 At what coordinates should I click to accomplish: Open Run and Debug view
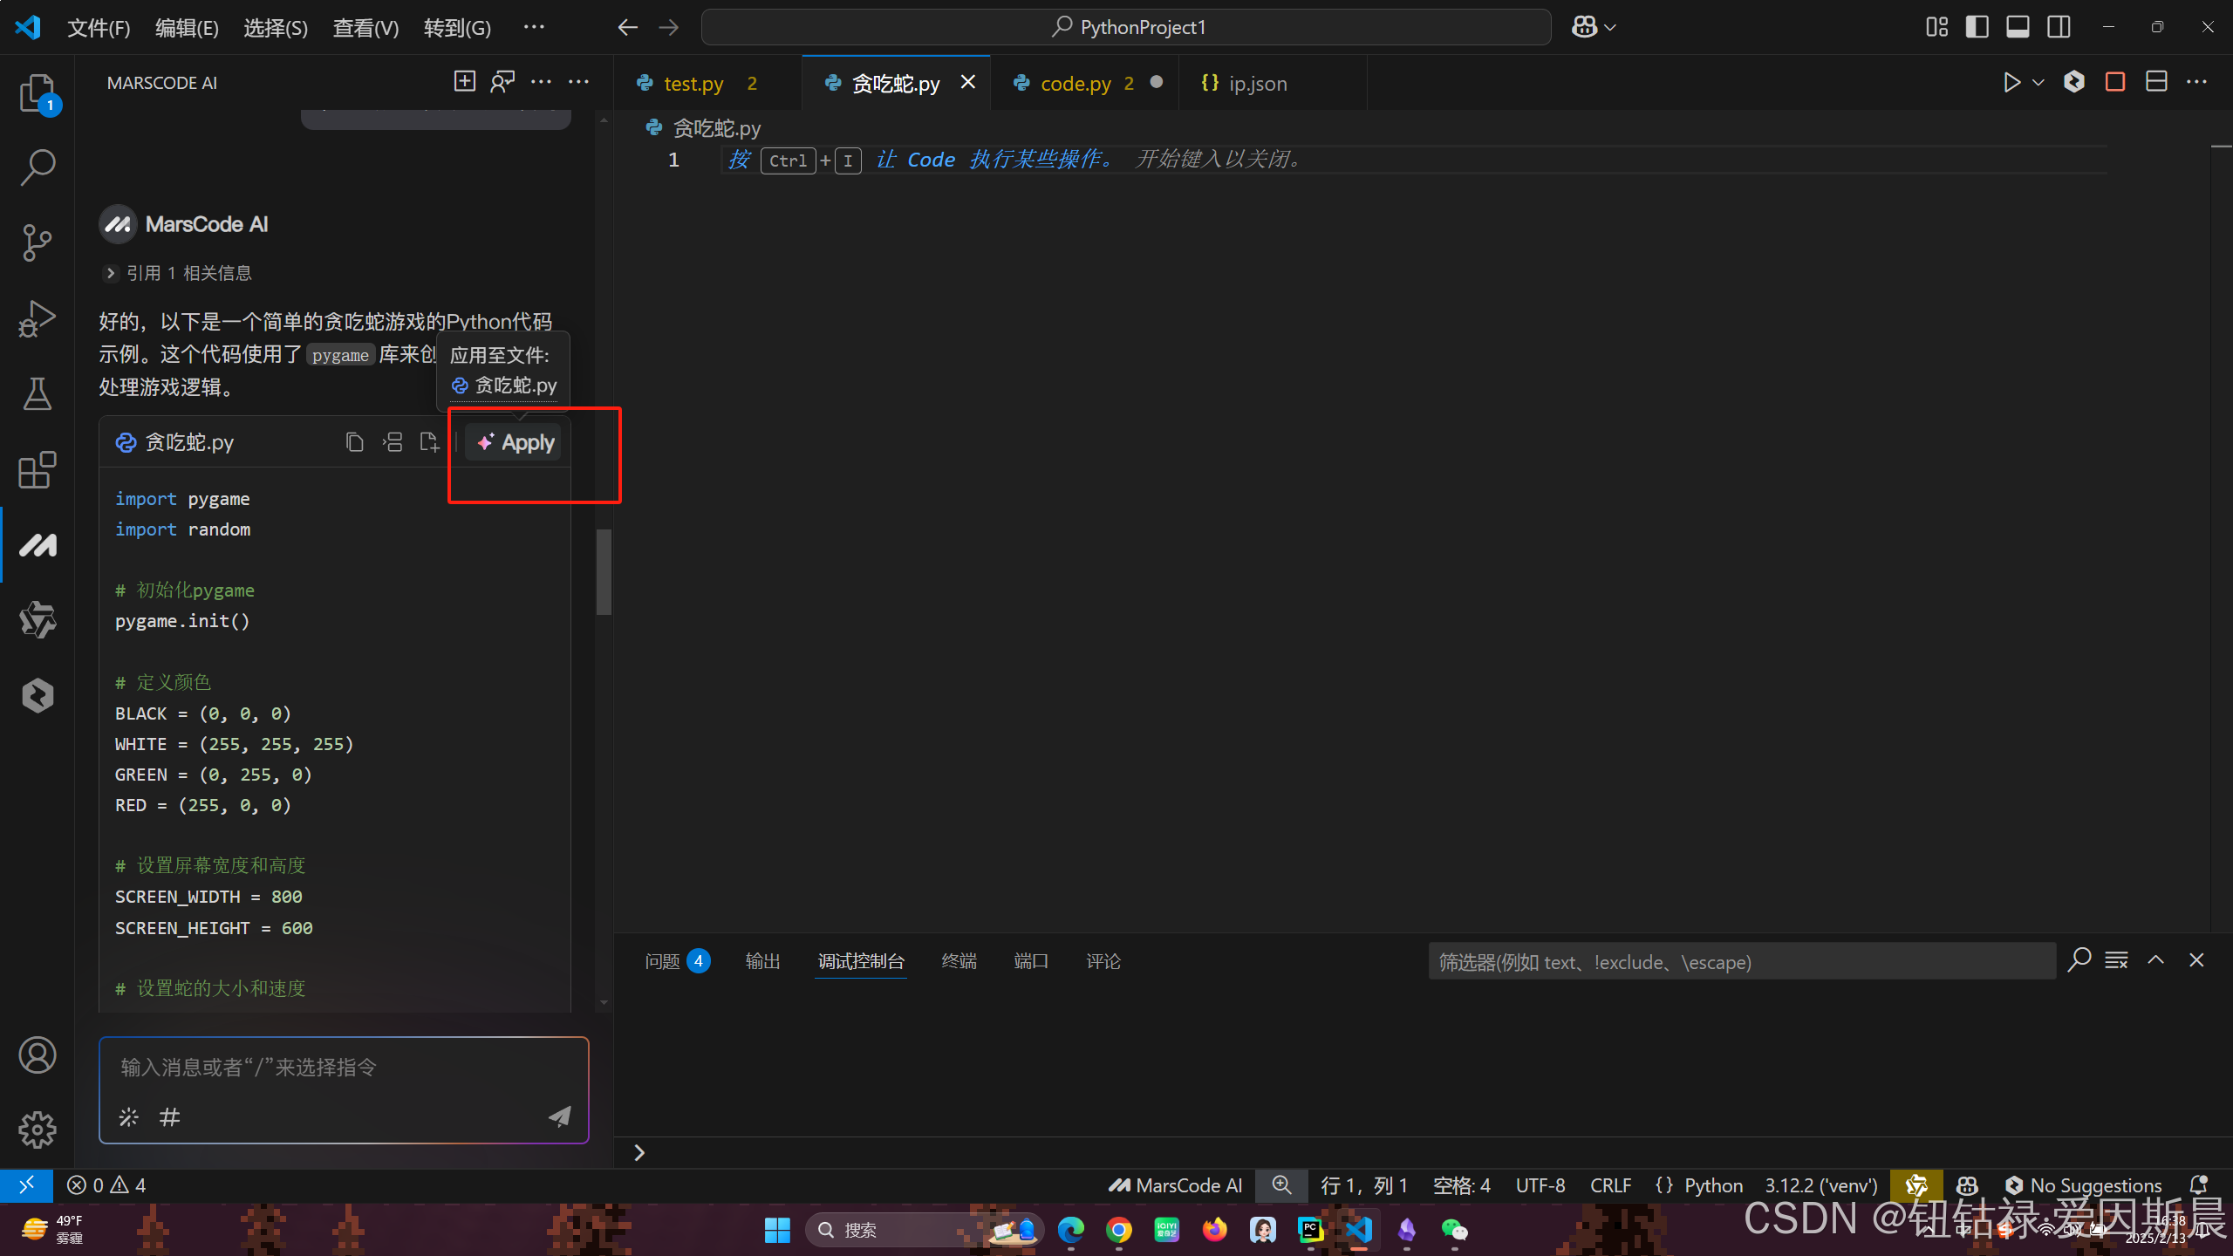tap(37, 318)
